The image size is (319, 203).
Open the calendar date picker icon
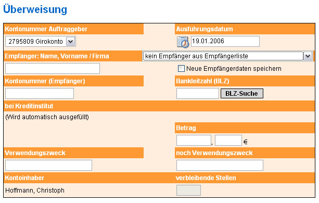[x=183, y=42]
